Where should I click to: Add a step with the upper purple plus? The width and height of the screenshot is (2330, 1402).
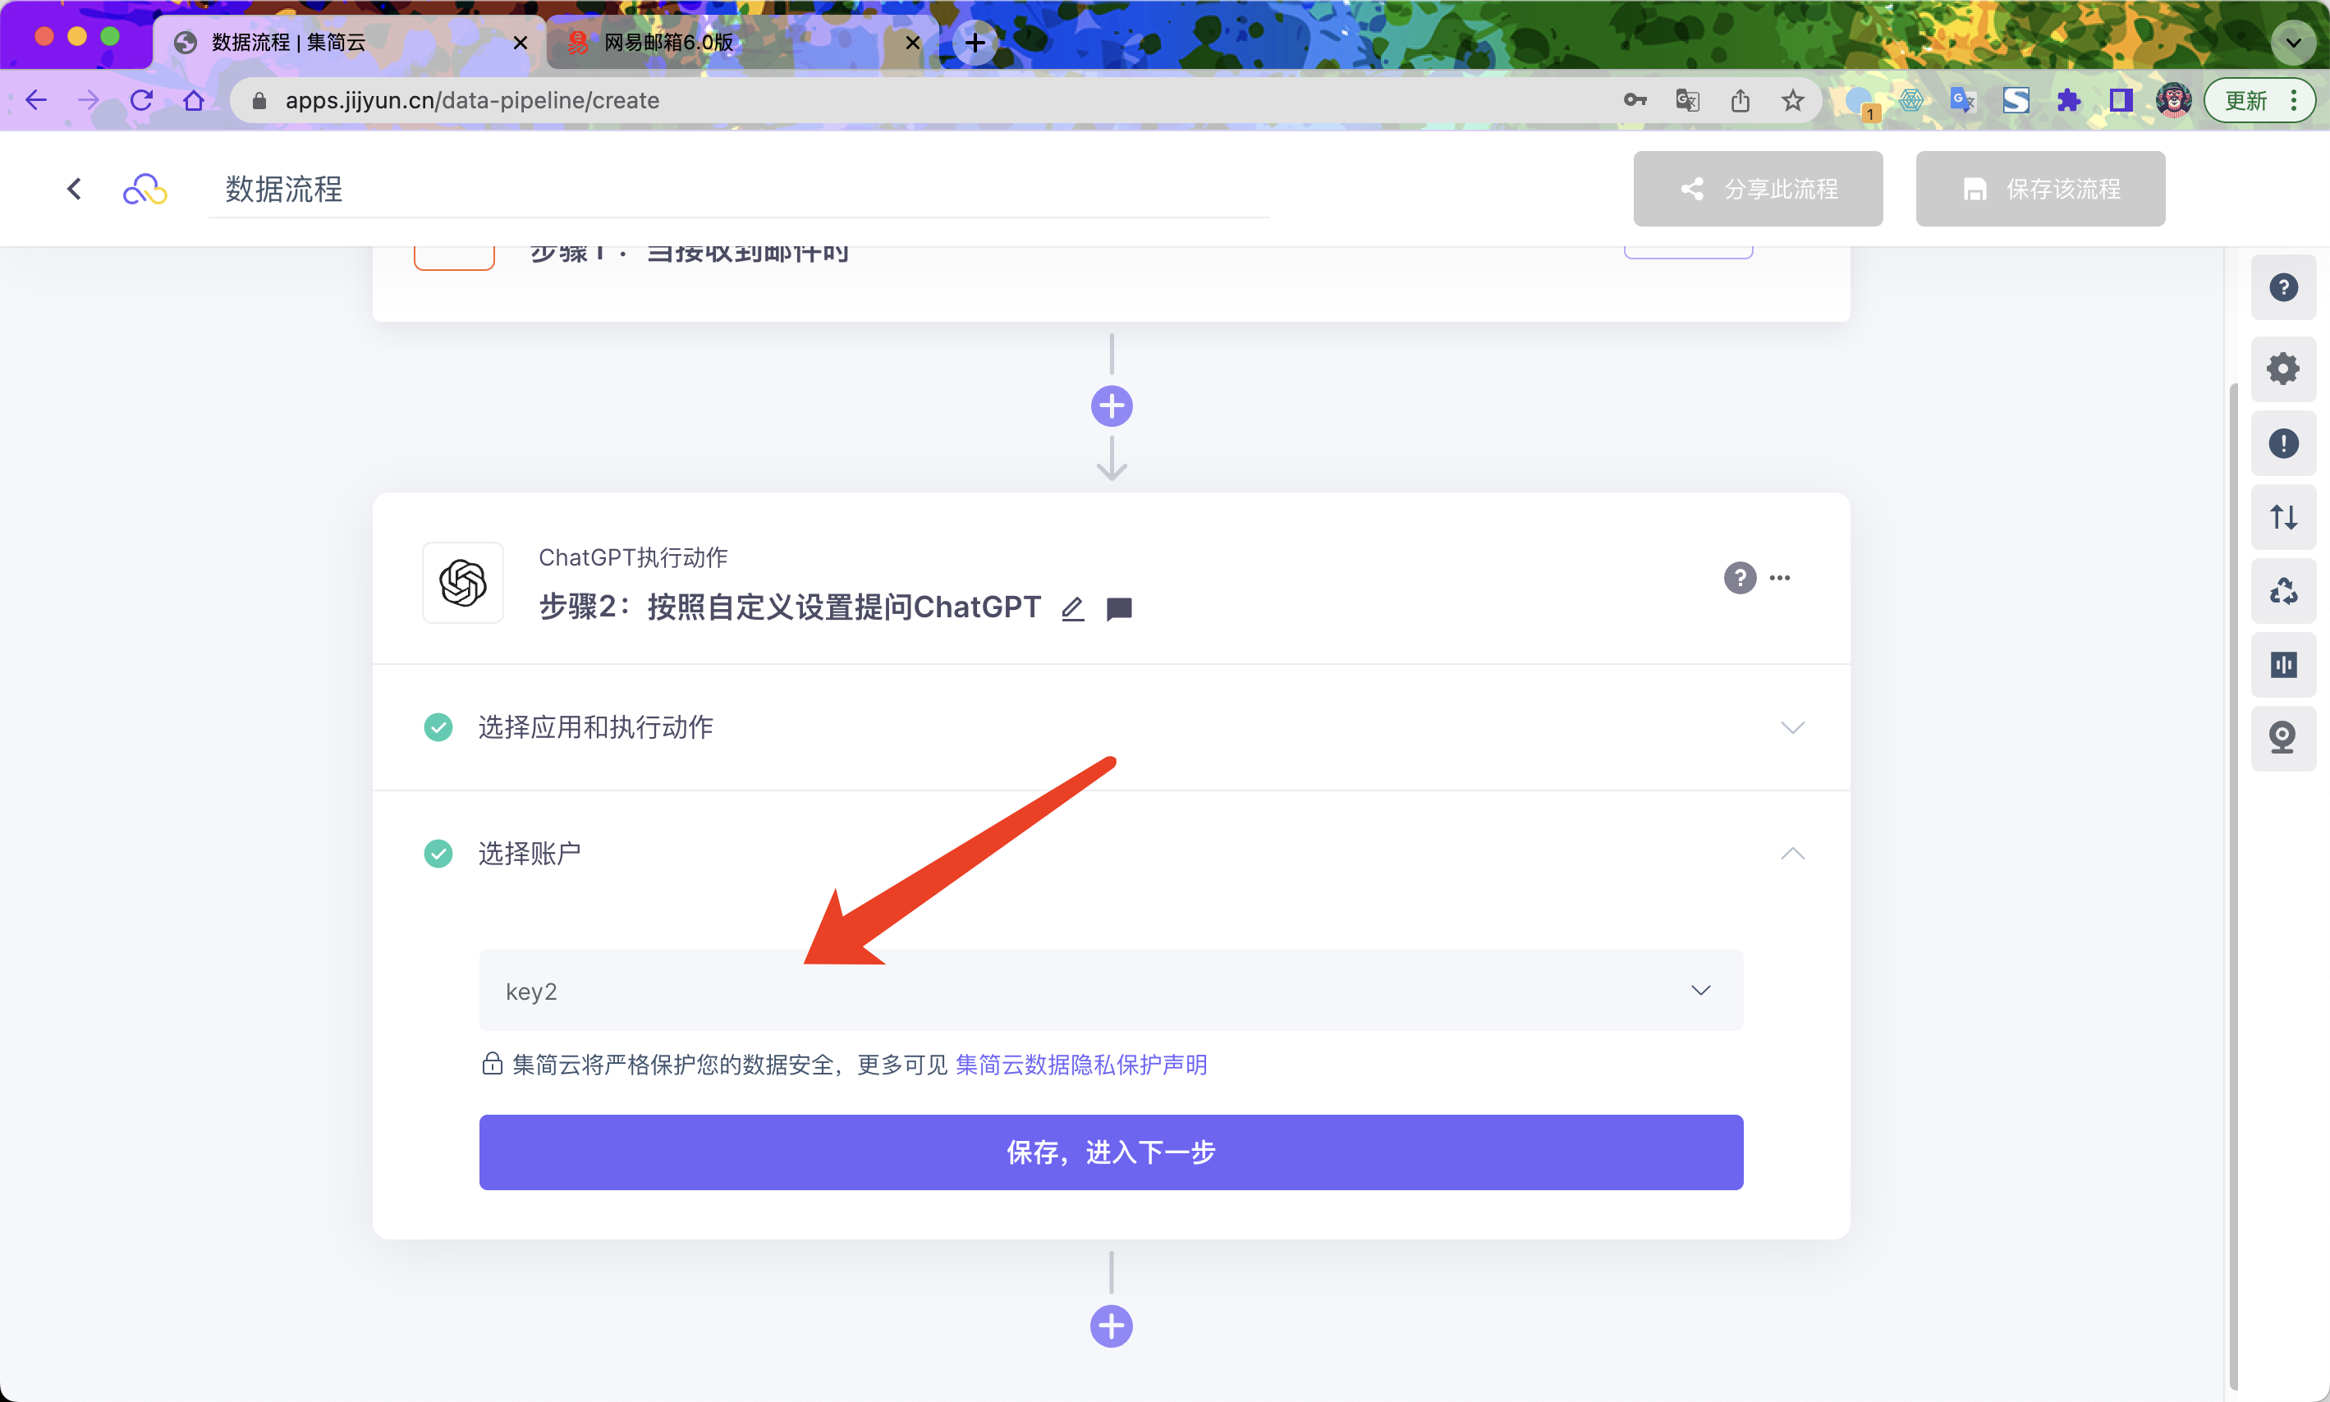1111,406
